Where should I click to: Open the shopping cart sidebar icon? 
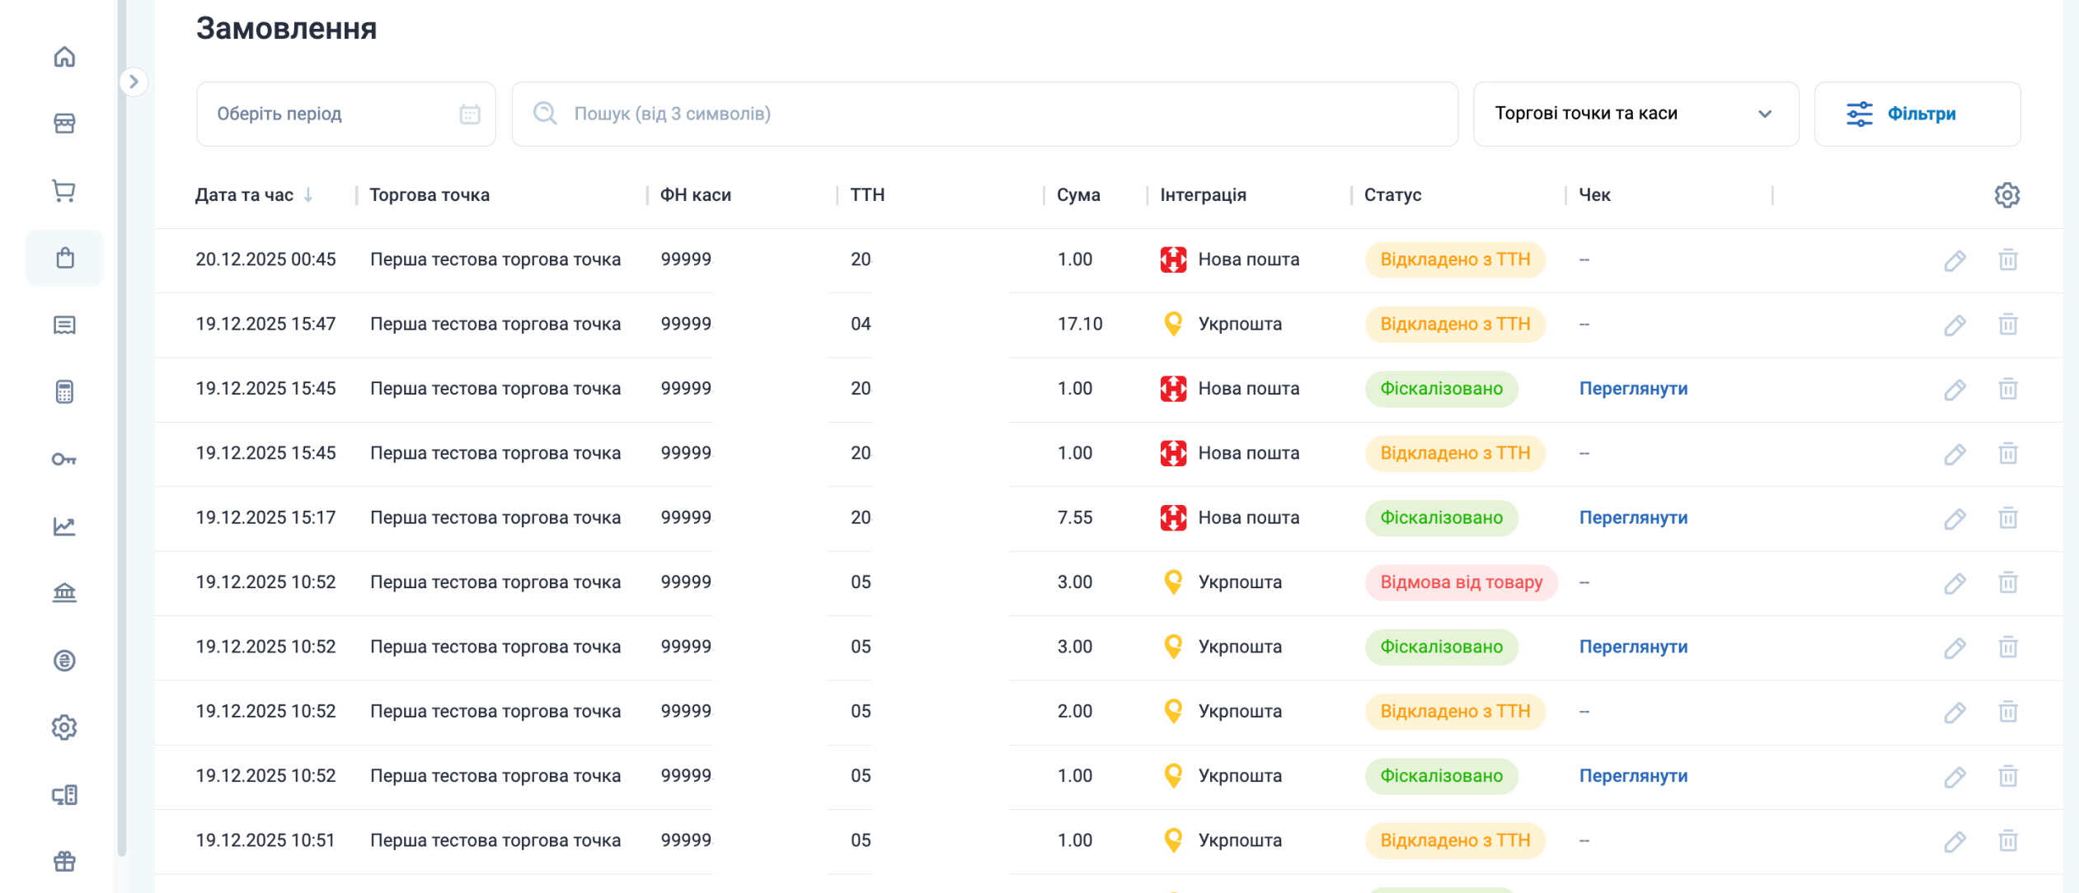(x=64, y=191)
